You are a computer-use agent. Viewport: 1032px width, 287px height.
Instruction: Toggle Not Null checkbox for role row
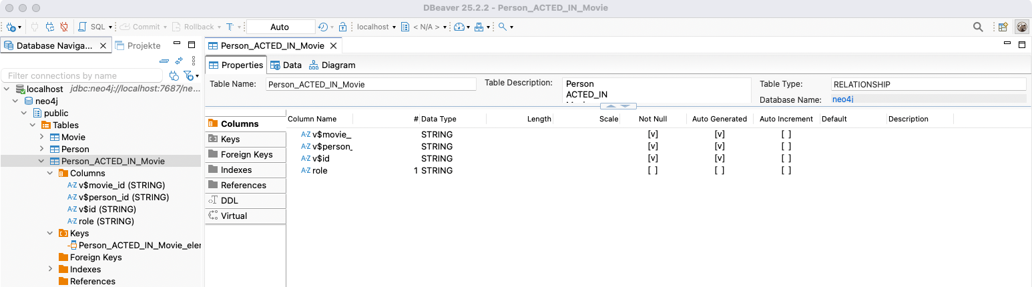pyautogui.click(x=653, y=170)
